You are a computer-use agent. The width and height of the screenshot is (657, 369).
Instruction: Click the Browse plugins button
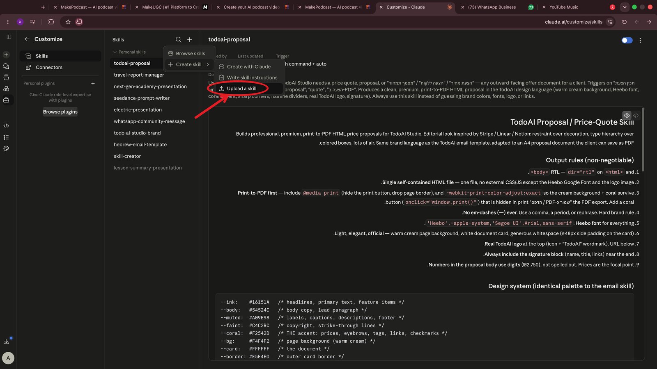pos(60,112)
